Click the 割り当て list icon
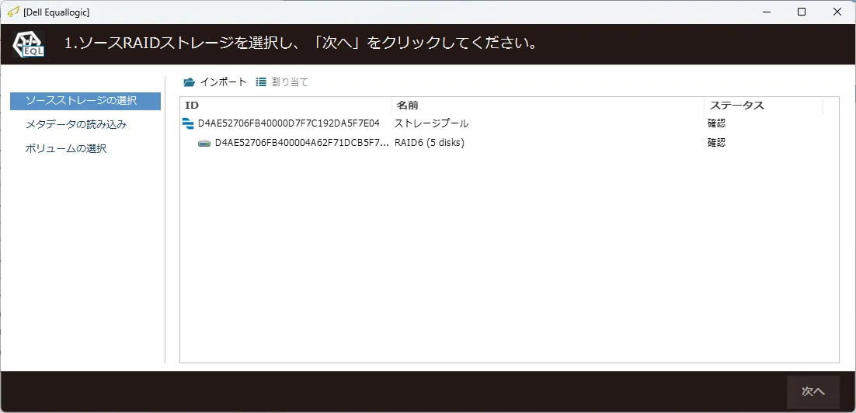Image resolution: width=856 pixels, height=413 pixels. (261, 82)
